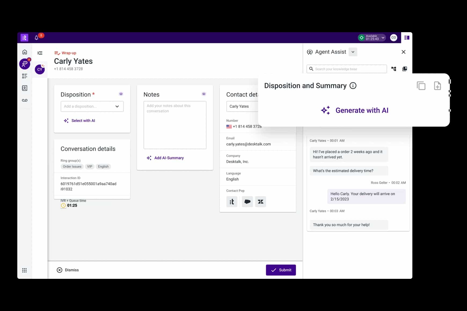Click the Notes AI assist icon
The image size is (467, 311).
click(204, 94)
